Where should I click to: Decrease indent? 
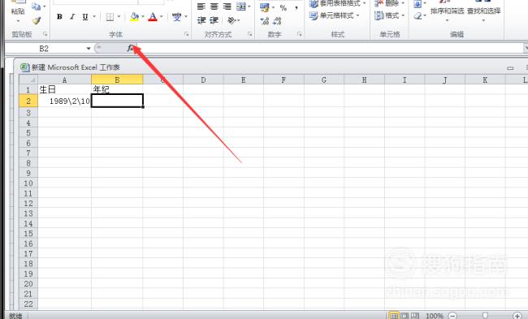tap(201, 20)
